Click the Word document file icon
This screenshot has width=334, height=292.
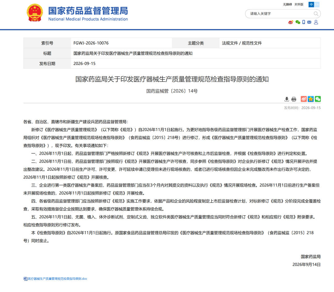pyautogui.click(x=25, y=279)
